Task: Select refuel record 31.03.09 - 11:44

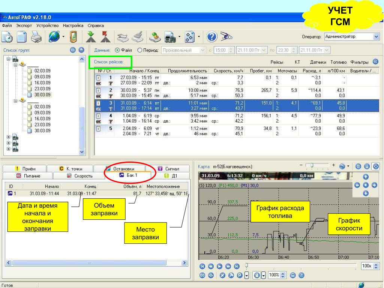Action: (97, 193)
